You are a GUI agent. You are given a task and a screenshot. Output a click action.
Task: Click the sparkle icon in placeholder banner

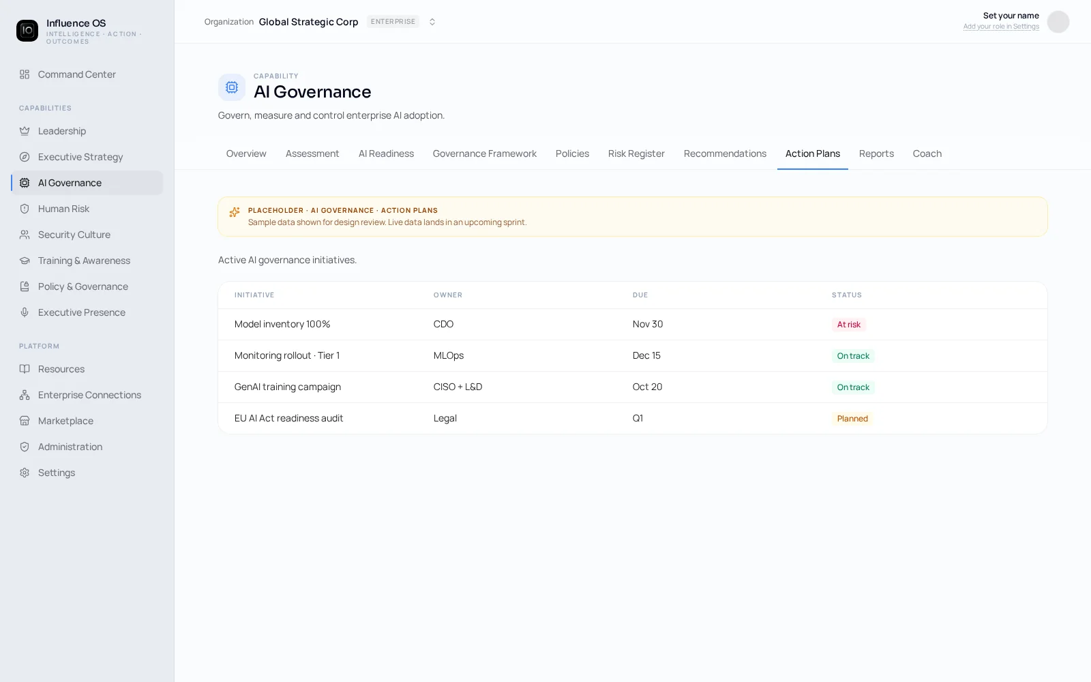coord(235,212)
